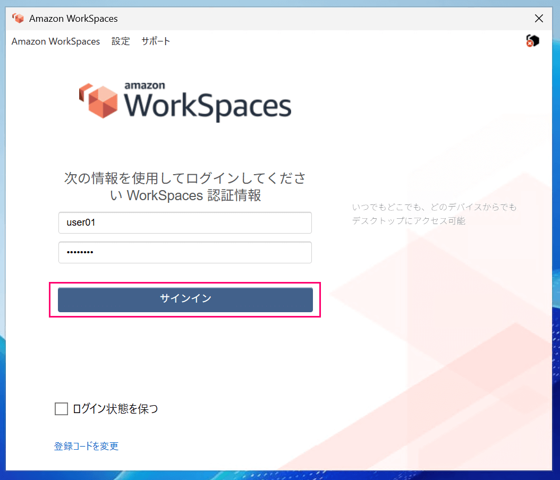This screenshot has height=480, width=560.
Task: Open the Amazon WorkSpaces menu
Action: (56, 41)
